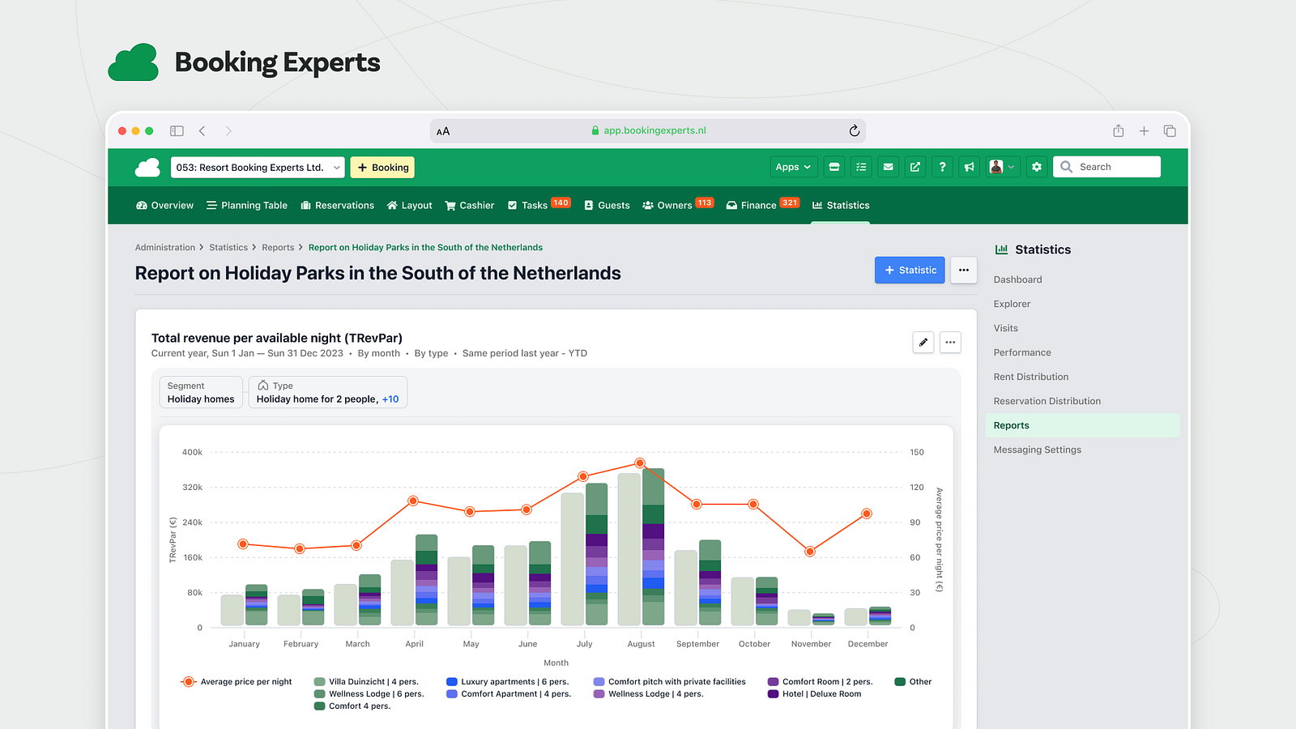This screenshot has height=729, width=1296.
Task: Click the external link icon in the header
Action: (x=915, y=167)
